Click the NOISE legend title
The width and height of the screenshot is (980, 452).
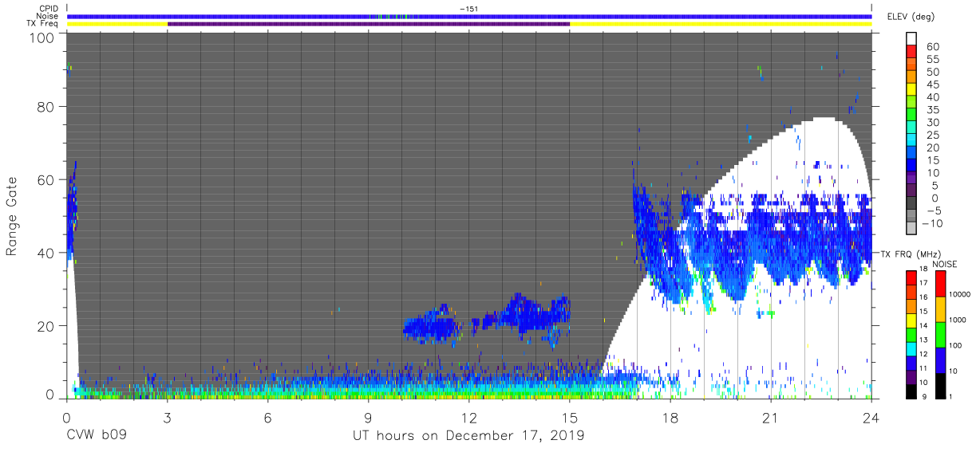[944, 264]
